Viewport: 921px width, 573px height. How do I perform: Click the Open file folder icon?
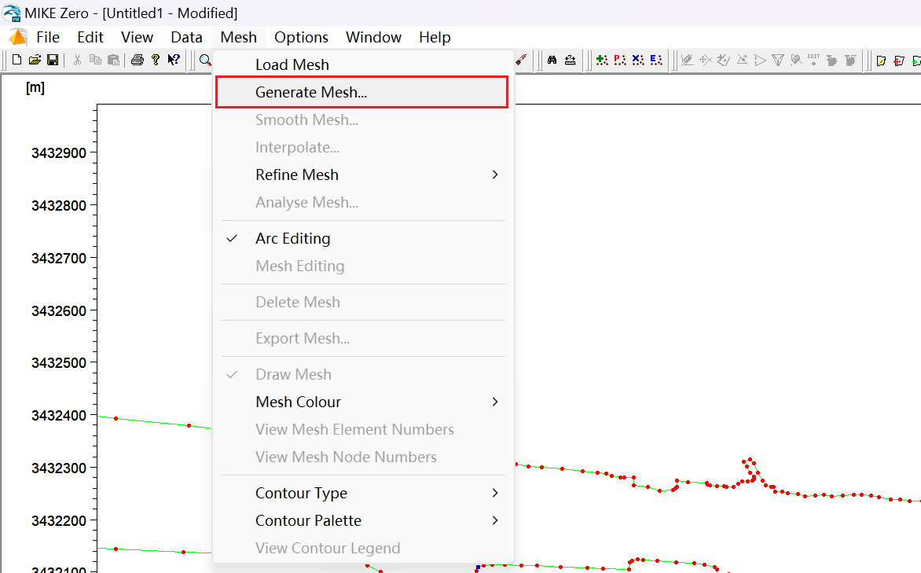35,60
